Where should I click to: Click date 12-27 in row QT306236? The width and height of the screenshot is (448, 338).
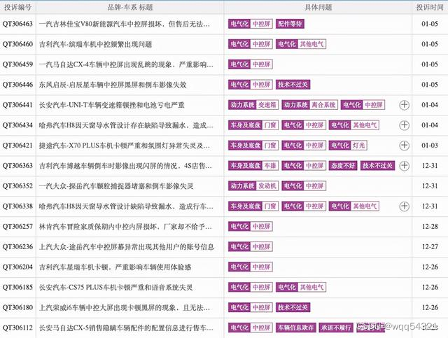pyautogui.click(x=430, y=247)
